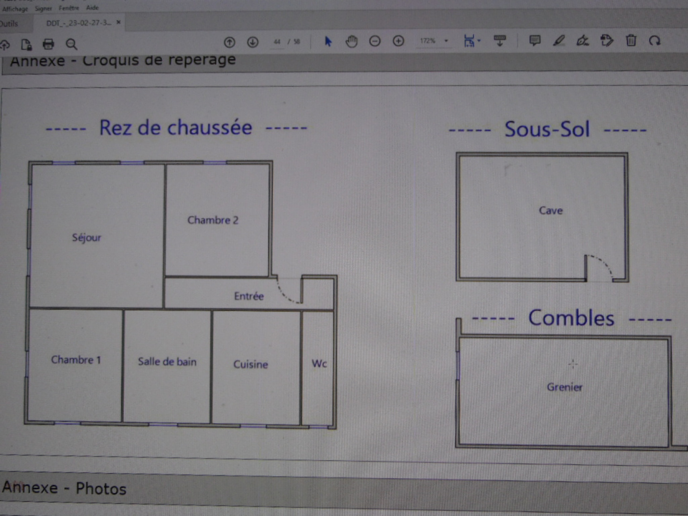This screenshot has height=516, width=688.
Task: Choose the selection arrow tool
Action: (x=328, y=42)
